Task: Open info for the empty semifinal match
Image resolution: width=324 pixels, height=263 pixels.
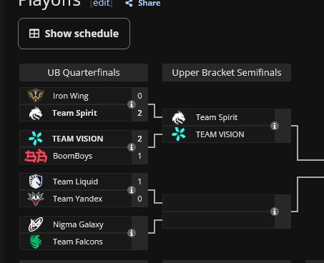Action: 275,212
